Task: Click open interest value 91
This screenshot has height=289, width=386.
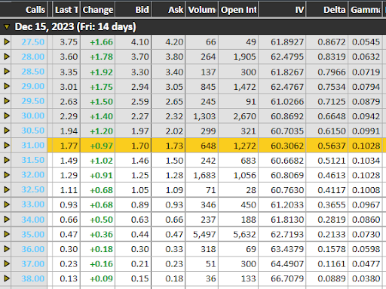Action: 238,101
